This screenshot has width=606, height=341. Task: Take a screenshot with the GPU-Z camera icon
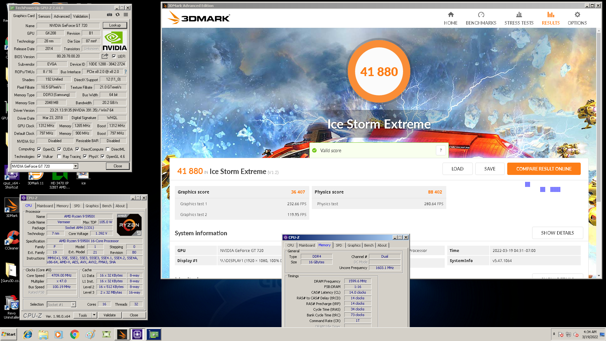point(109,15)
